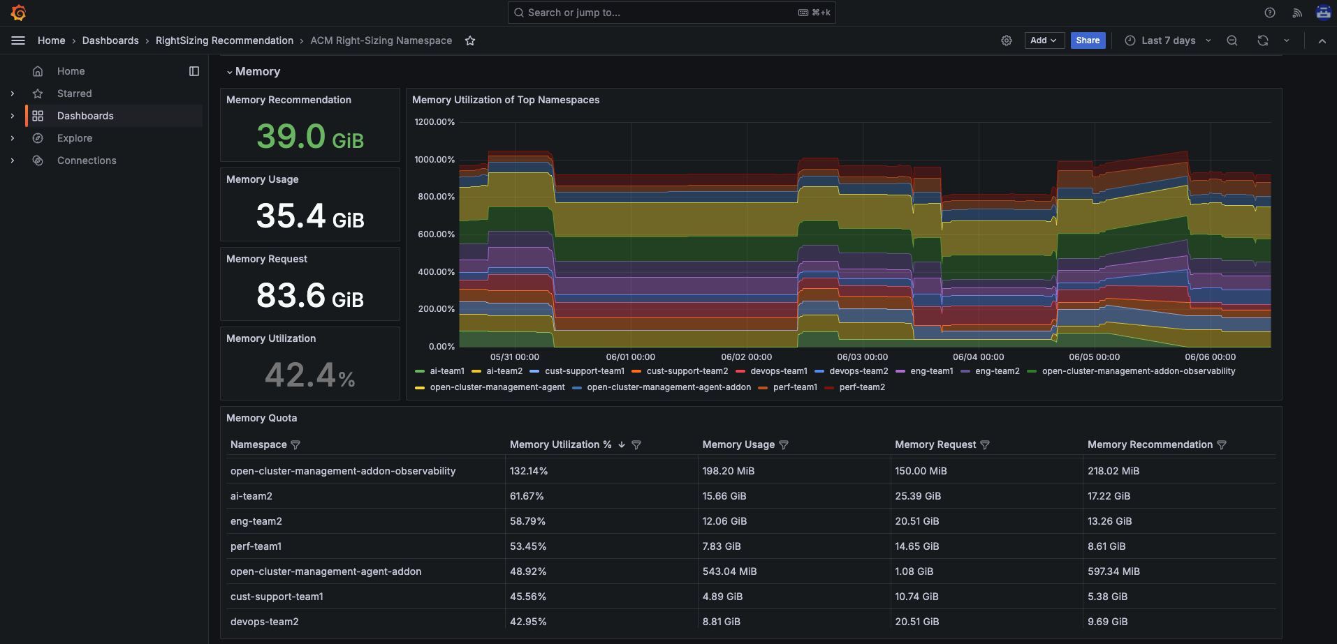Zoom out the time range

(x=1232, y=40)
